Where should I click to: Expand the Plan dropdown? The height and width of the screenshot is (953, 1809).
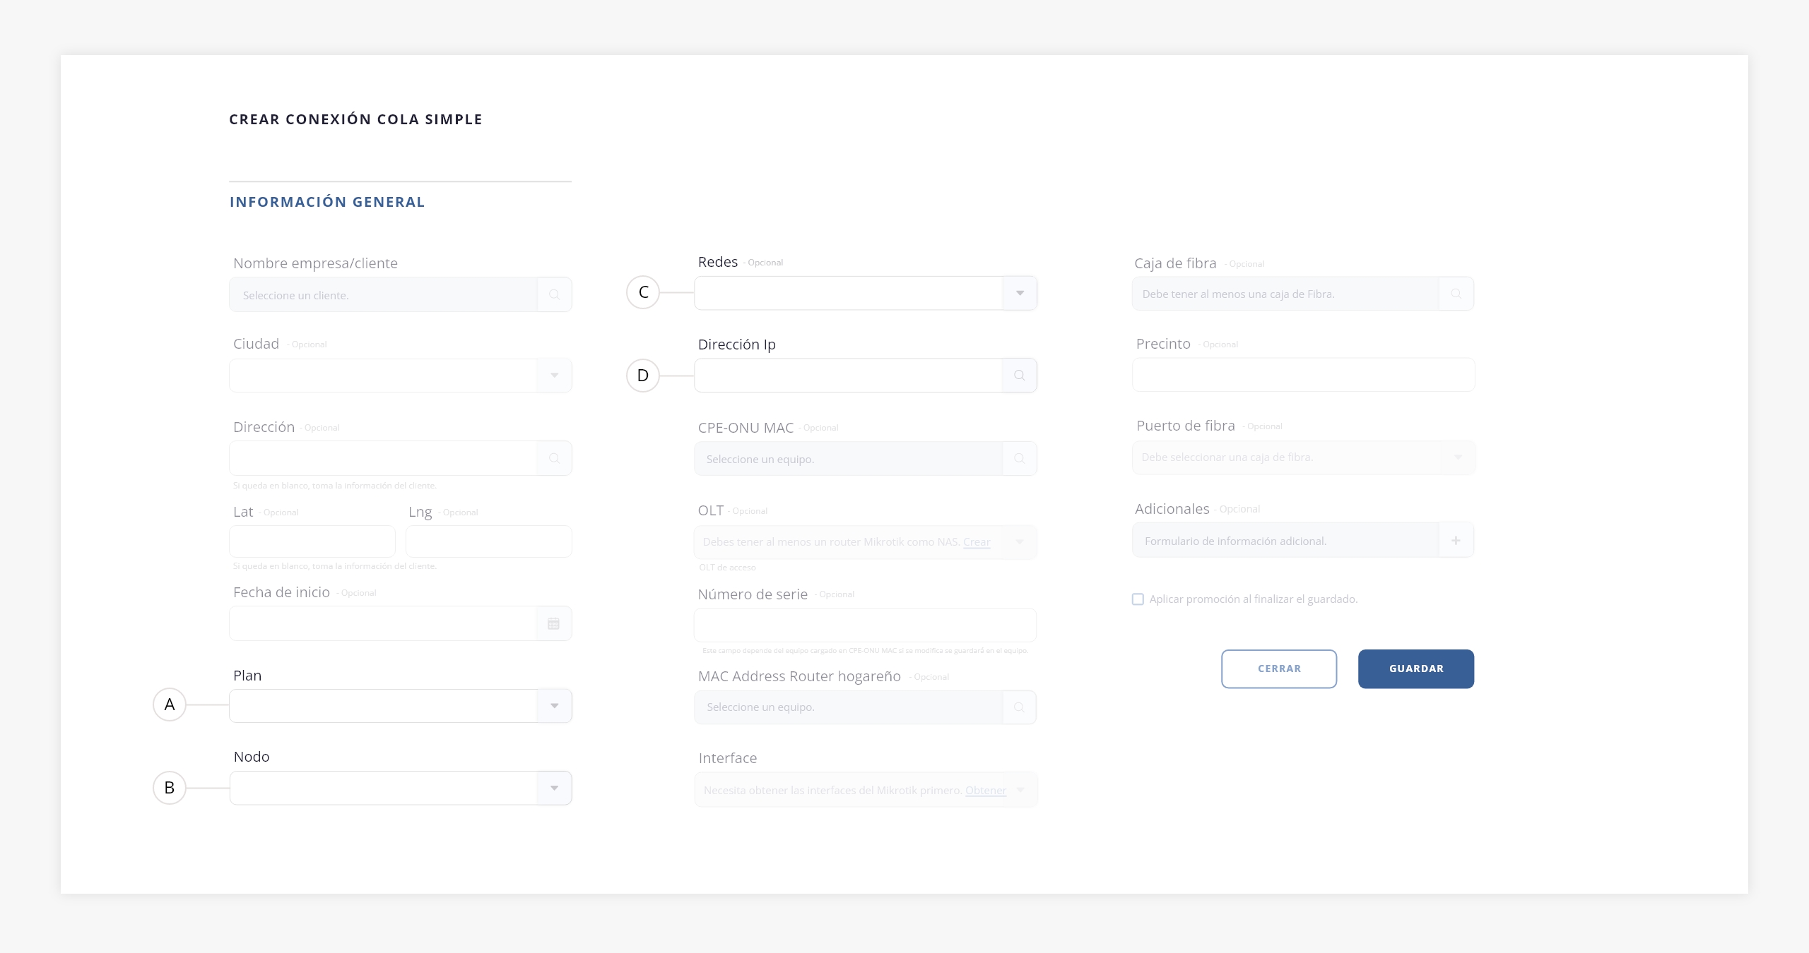click(x=554, y=705)
